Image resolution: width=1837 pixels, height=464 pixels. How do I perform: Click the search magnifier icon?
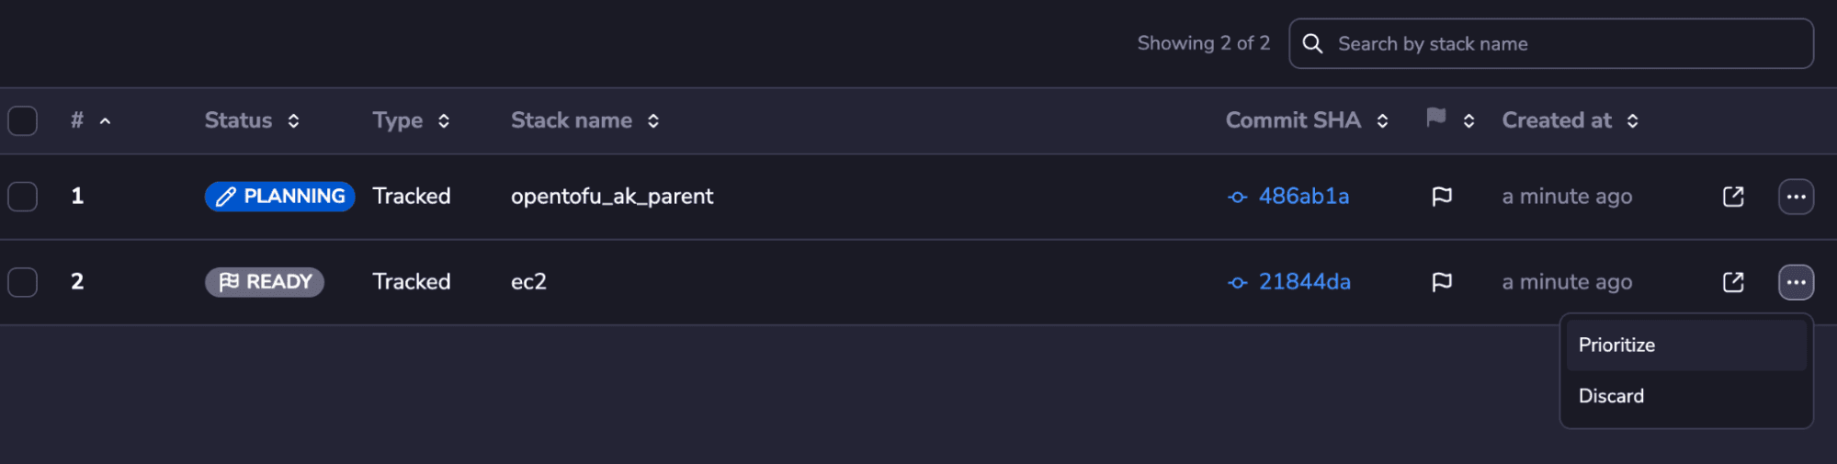tap(1312, 43)
